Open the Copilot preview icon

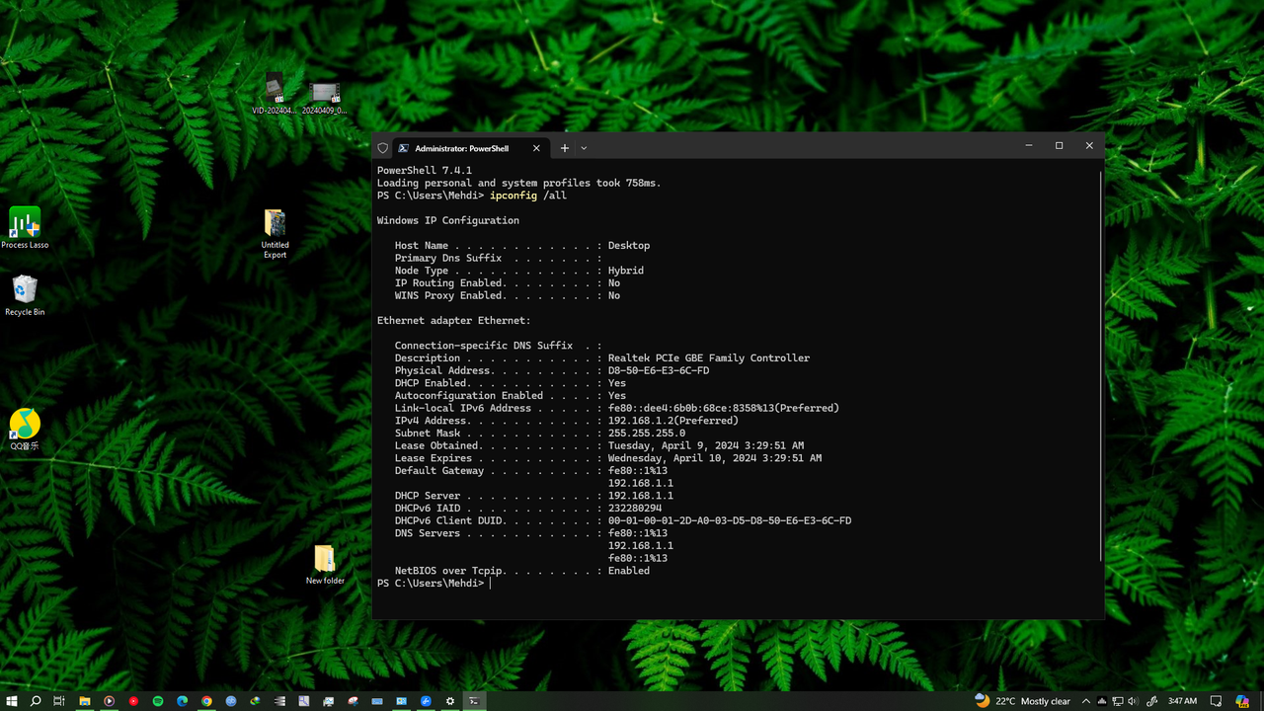1242,701
